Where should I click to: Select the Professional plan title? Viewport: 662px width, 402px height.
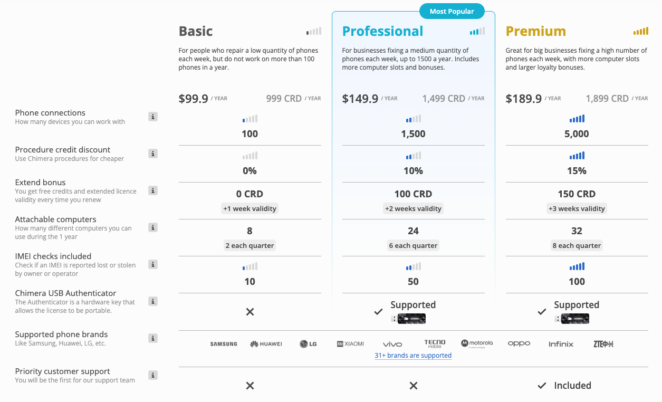382,31
